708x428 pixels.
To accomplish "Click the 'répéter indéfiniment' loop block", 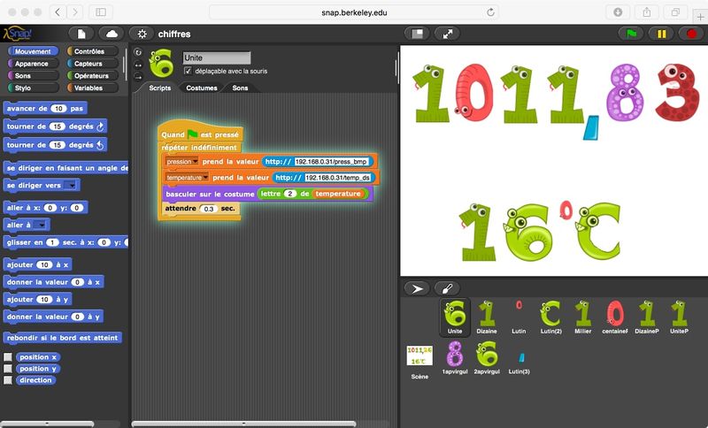I will [199, 148].
